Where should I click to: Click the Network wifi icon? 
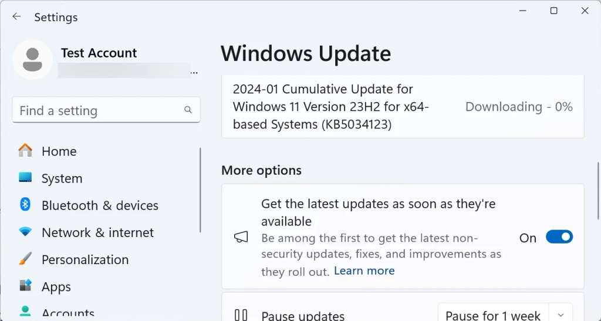25,232
